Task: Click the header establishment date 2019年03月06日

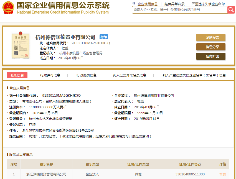Action: (x=71, y=58)
